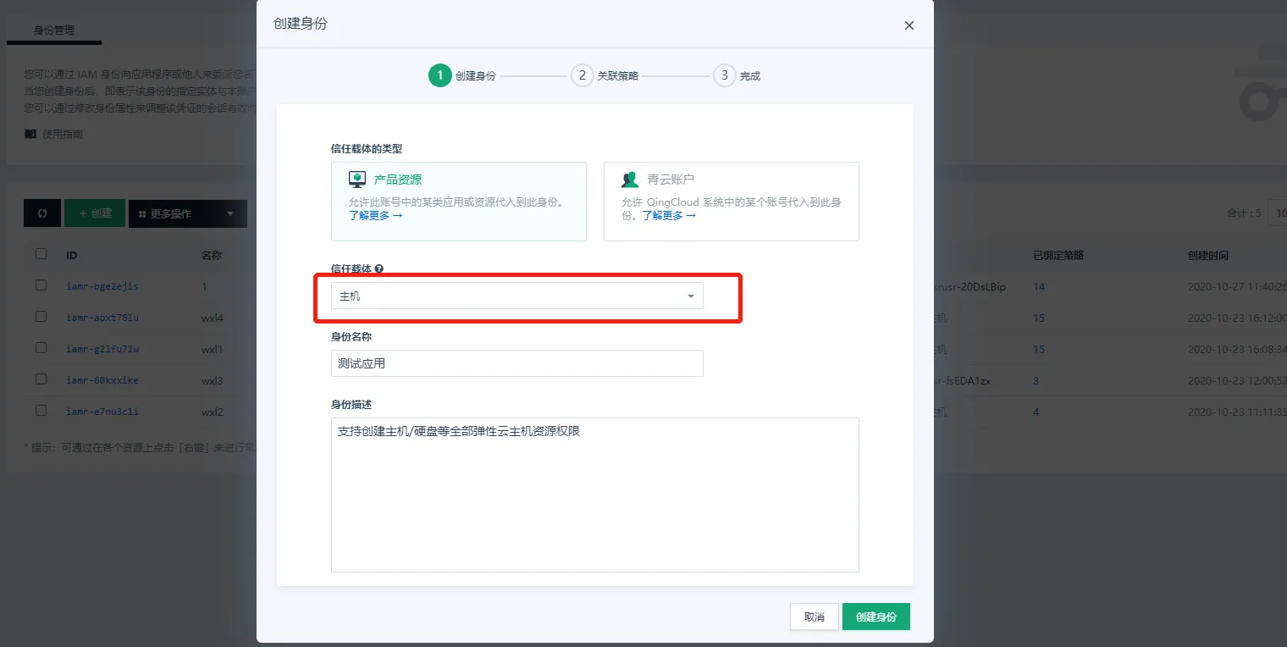This screenshot has width=1287, height=647.
Task: Tick the checkbox for iamr-bge2ejis
Action: pos(41,285)
